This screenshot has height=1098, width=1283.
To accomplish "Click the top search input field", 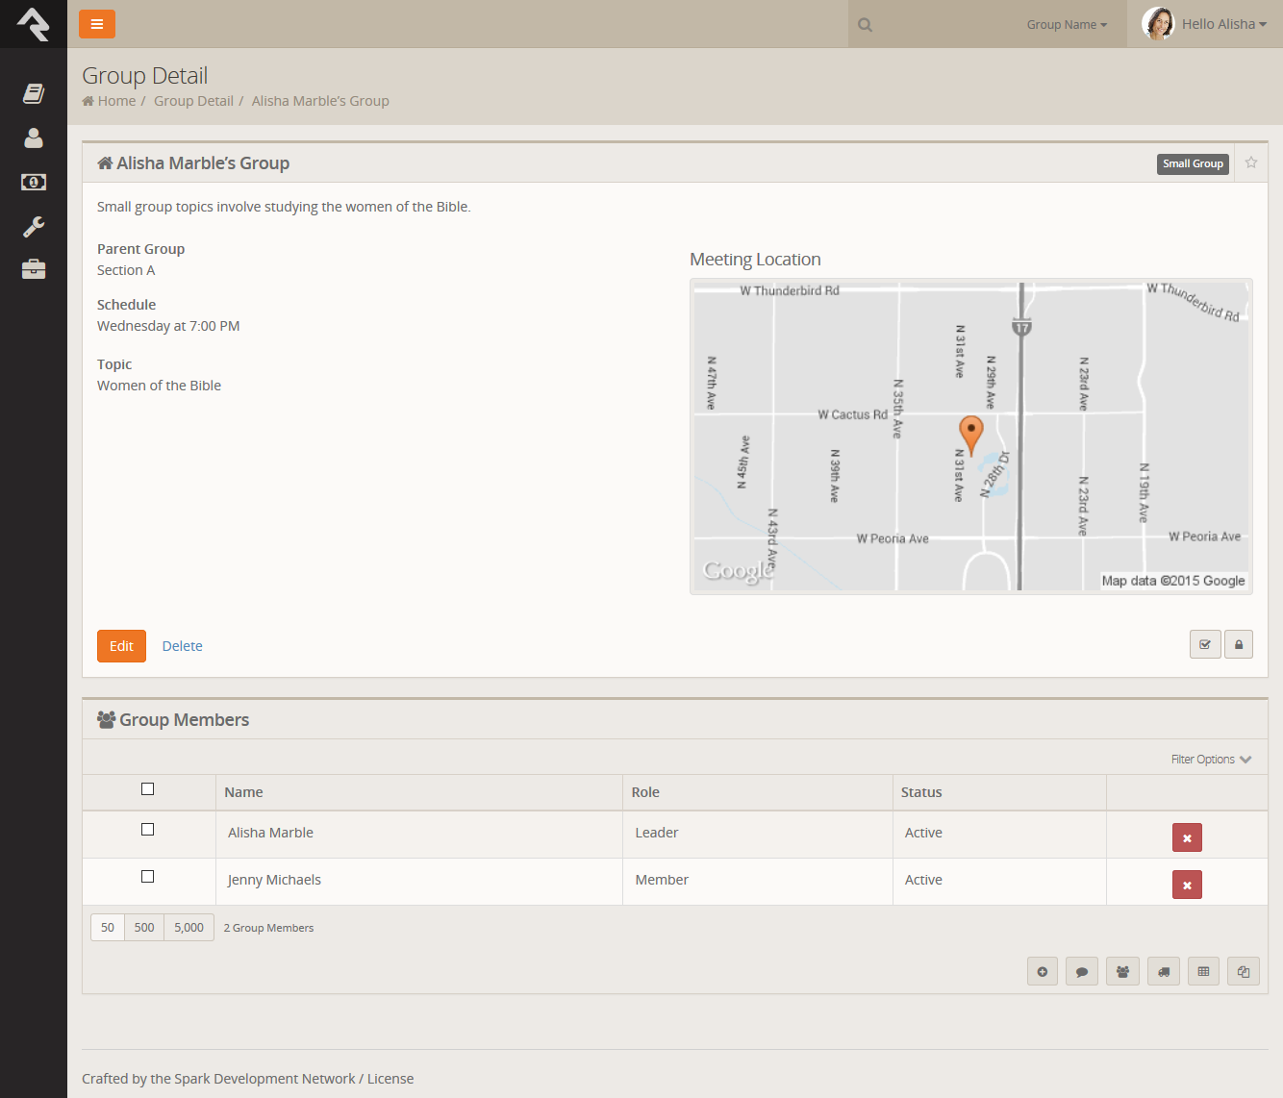I will click(x=943, y=25).
